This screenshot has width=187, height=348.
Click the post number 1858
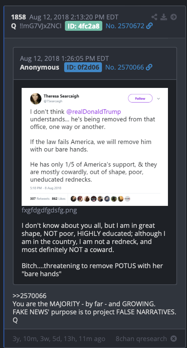[19, 17]
